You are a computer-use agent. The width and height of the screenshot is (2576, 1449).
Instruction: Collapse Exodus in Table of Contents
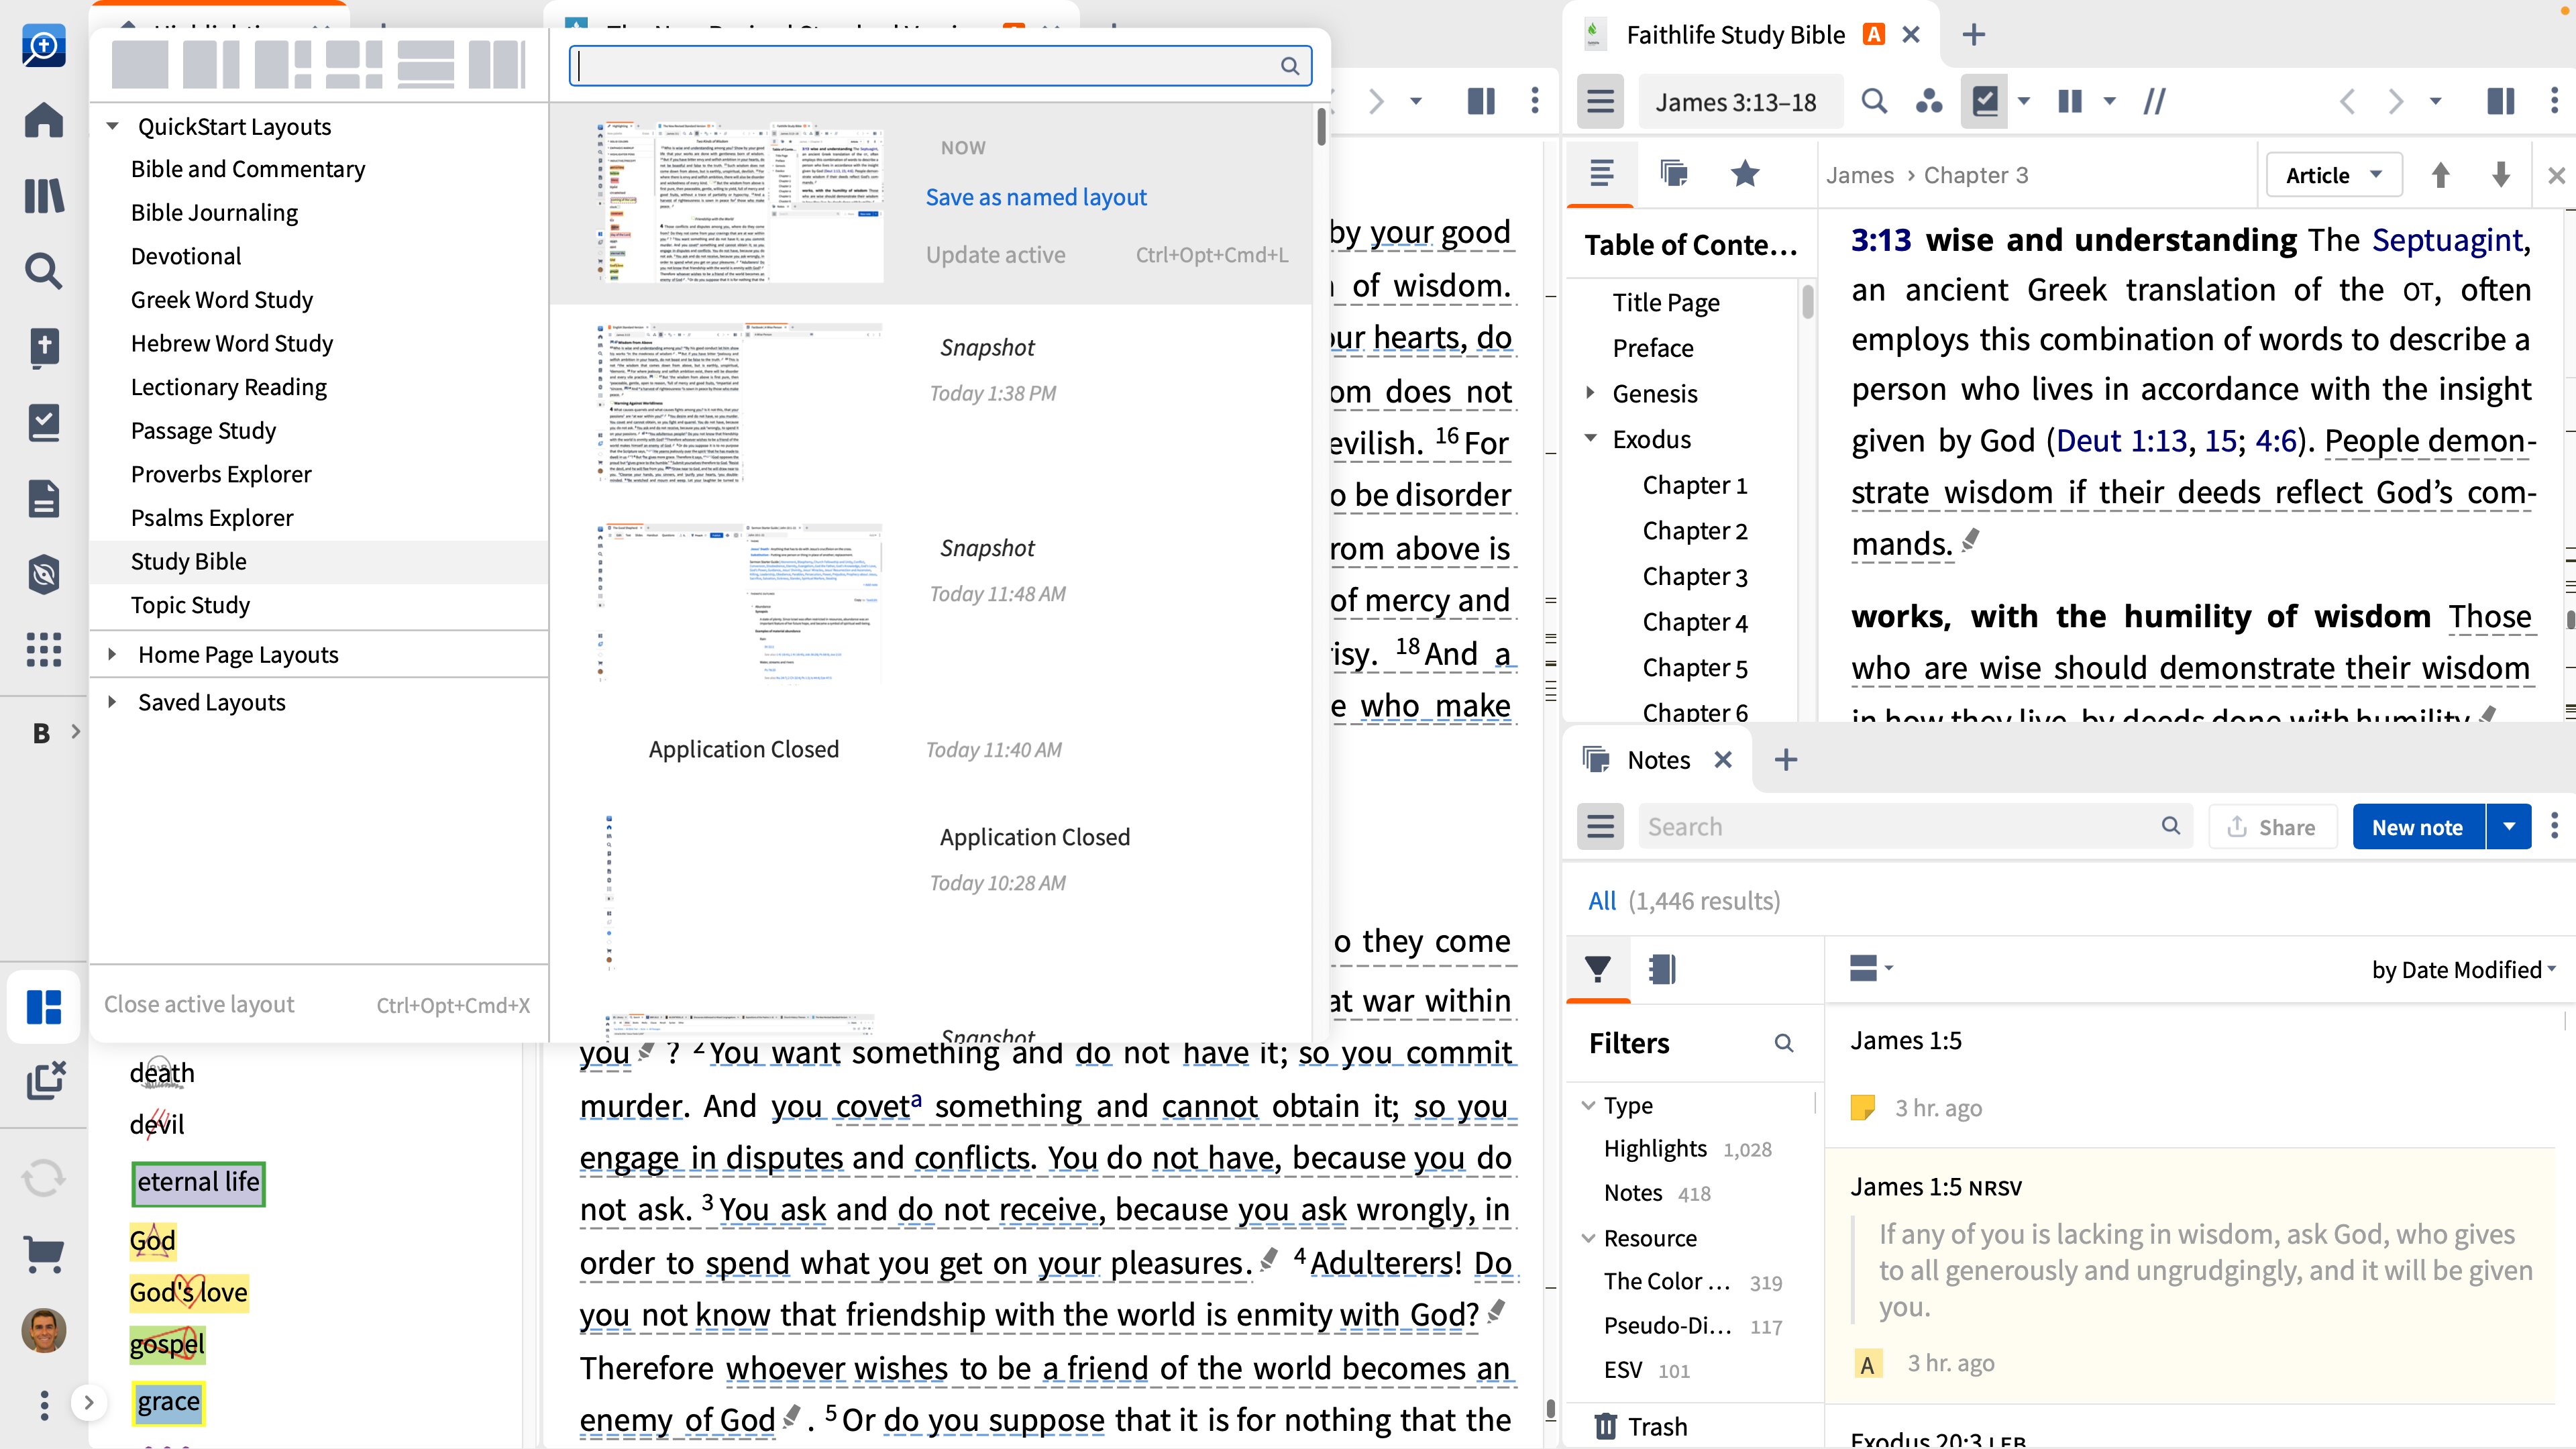(1590, 439)
